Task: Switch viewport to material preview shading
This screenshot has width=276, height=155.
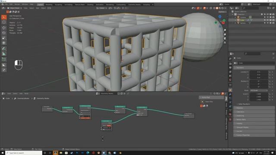Action: click(220, 8)
